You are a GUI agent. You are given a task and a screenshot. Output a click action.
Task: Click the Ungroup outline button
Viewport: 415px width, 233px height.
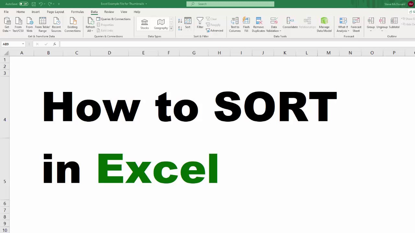382,24
